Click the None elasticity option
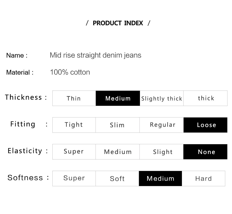 pyautogui.click(x=205, y=151)
